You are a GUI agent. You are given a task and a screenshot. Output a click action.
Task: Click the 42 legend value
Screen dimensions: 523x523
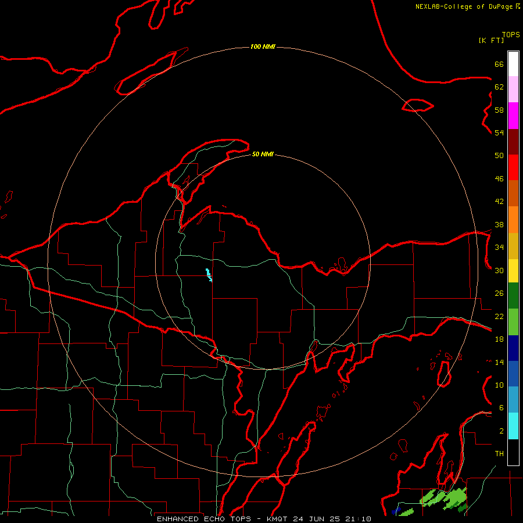click(x=499, y=202)
